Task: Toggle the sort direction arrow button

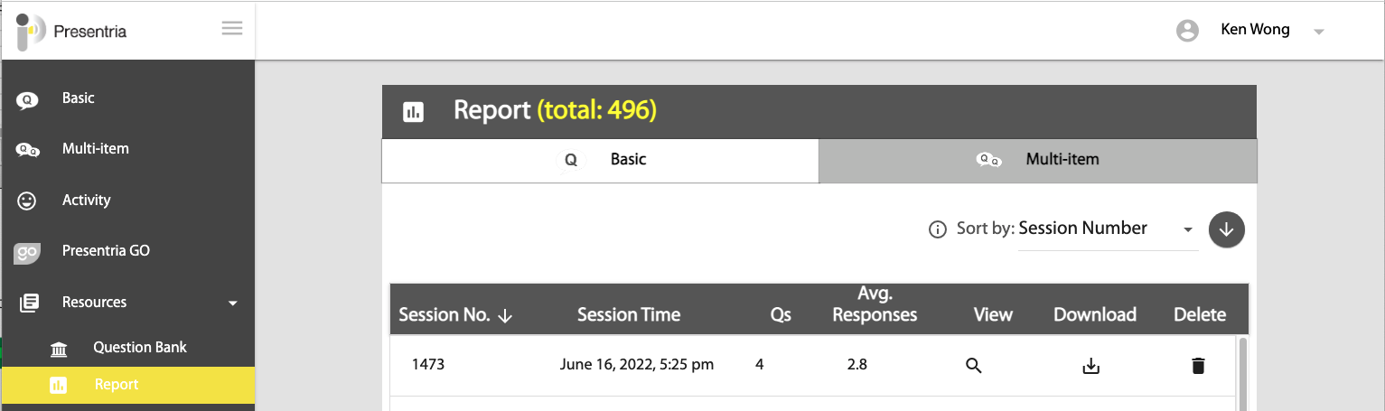Action: pyautogui.click(x=1227, y=229)
